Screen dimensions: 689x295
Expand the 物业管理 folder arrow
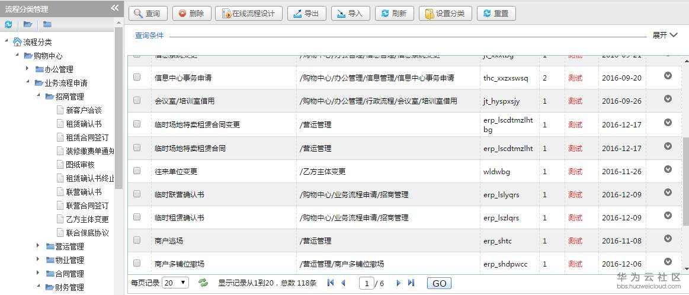39,259
